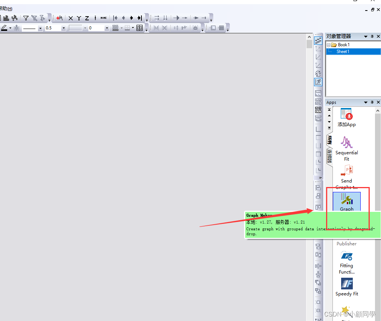Viewport: 381px width, 321px height.
Task: Click the swap columns arrows icon
Action: pos(157,18)
